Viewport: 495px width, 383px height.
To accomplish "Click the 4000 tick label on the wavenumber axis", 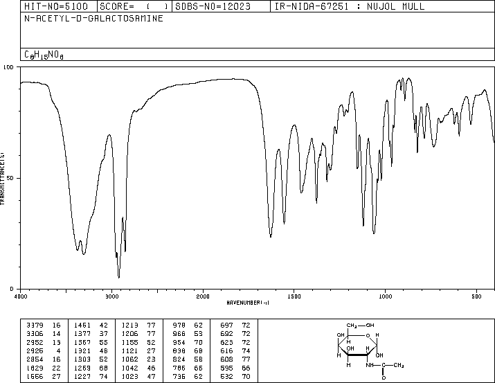I will pyautogui.click(x=21, y=296).
